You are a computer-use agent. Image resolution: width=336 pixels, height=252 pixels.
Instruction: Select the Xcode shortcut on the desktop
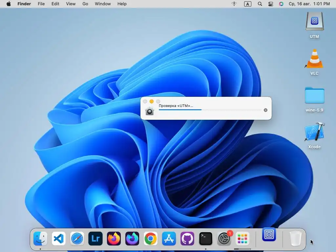pos(314,136)
